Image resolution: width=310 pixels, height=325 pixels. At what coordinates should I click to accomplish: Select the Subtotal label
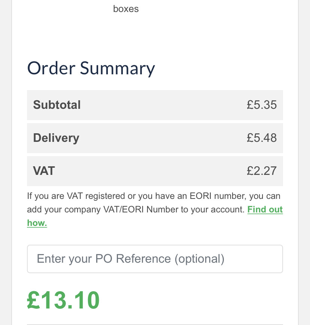(x=57, y=105)
